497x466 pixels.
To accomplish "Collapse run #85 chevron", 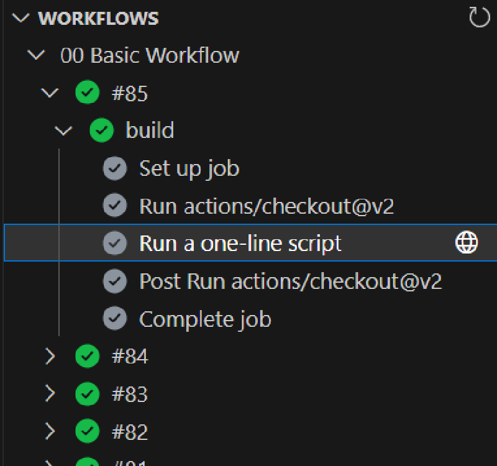I will (x=50, y=93).
